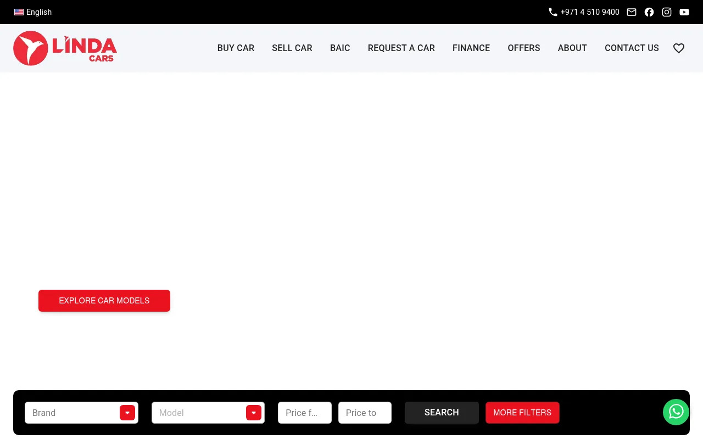Screen dimensions: 703x439
Task: Open the YouTube channel icon
Action: click(684, 12)
